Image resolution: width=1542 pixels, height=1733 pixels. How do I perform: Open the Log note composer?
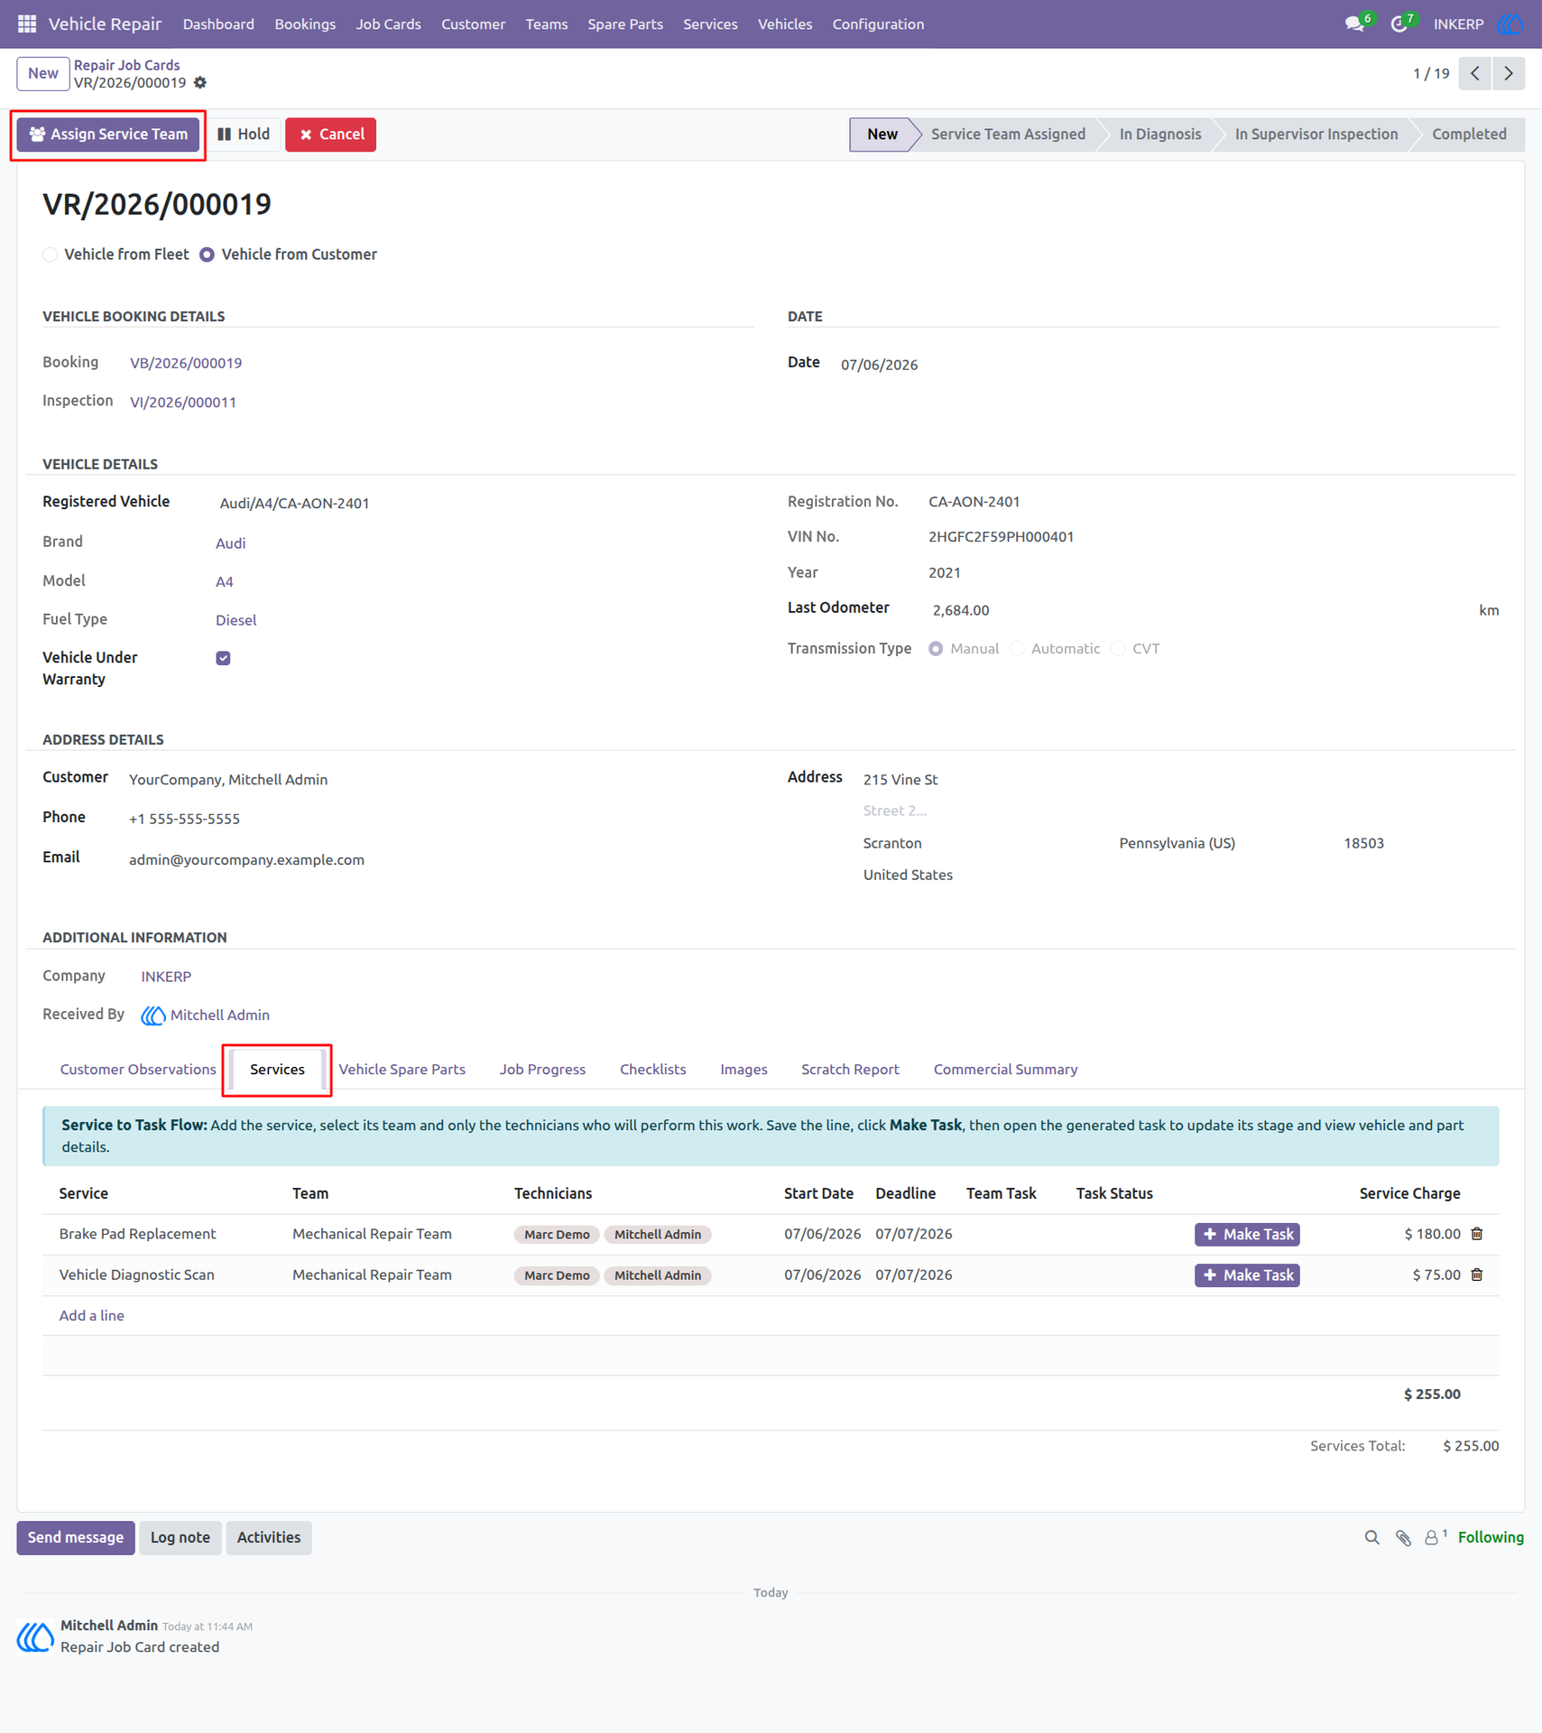pyautogui.click(x=180, y=1537)
